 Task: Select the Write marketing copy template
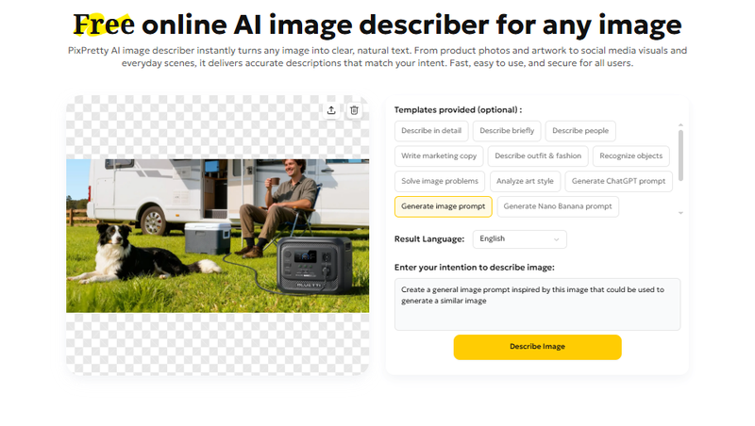tap(440, 156)
